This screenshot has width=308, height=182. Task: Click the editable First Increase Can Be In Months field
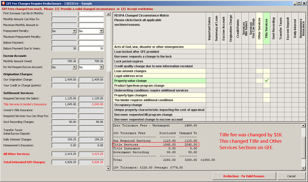pos(91,14)
